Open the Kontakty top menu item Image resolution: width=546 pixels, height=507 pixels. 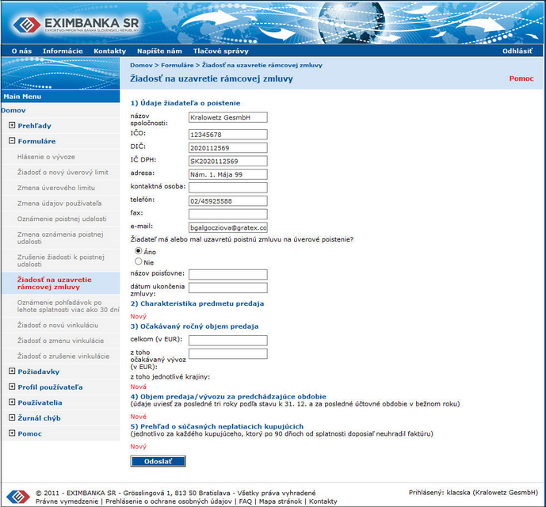click(x=109, y=51)
